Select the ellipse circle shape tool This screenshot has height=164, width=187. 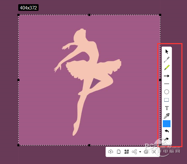(x=167, y=92)
